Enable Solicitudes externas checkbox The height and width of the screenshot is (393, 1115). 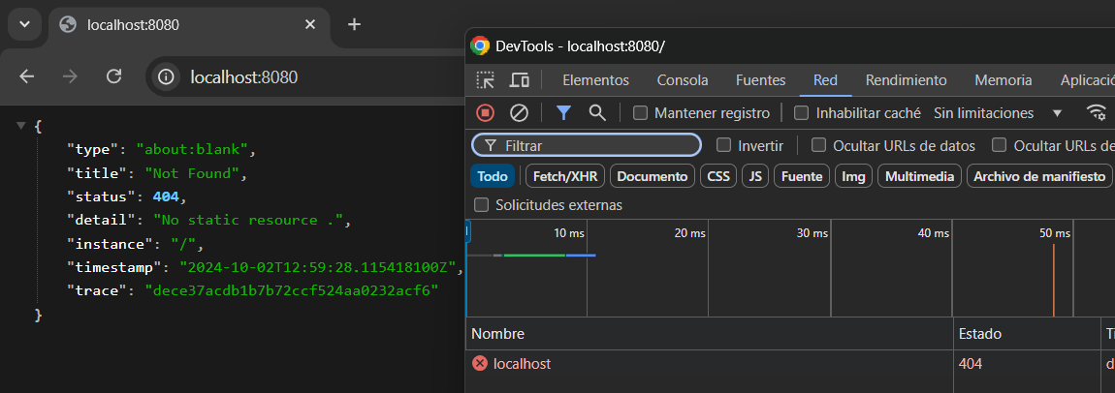point(482,205)
